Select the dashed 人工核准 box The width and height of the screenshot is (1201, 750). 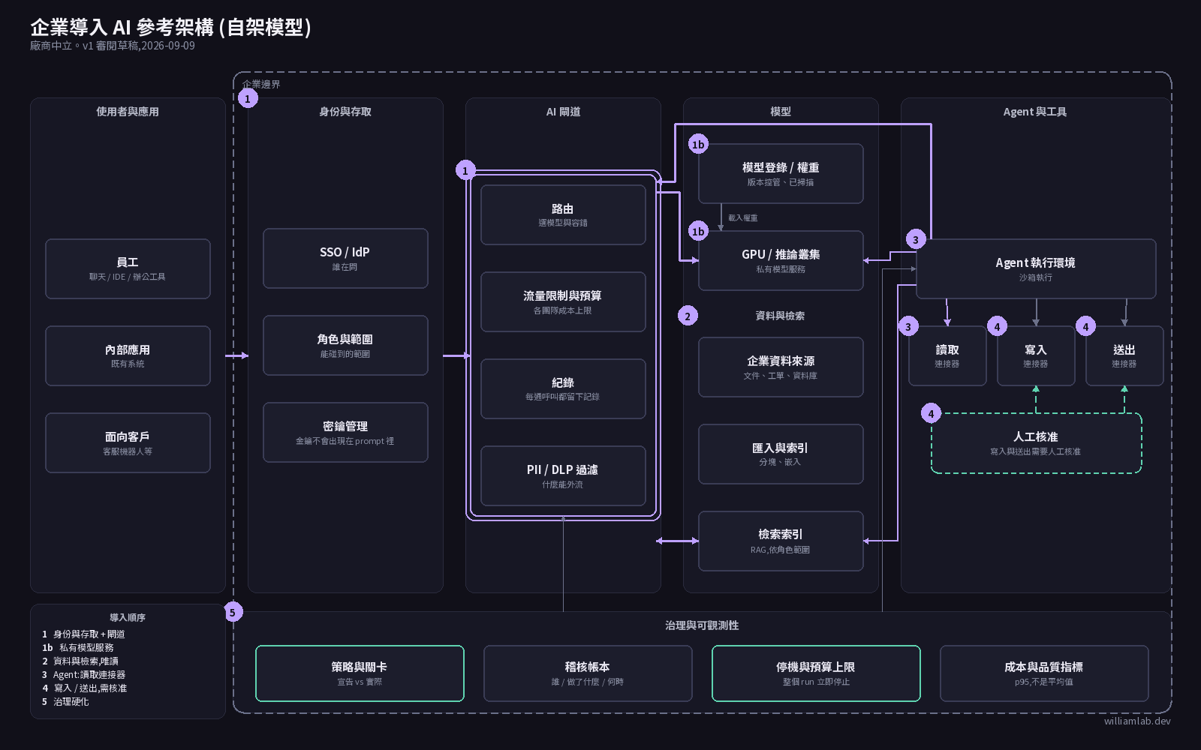tap(1036, 442)
